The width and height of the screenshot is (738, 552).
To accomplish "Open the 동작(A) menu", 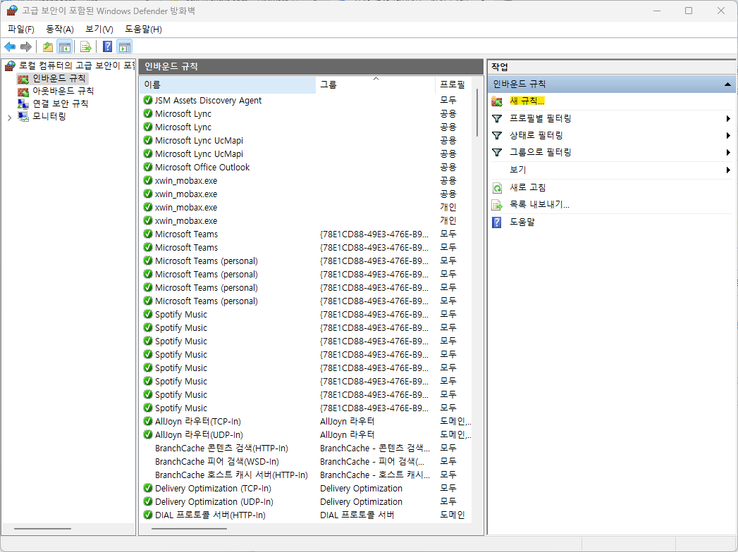I will (60, 29).
